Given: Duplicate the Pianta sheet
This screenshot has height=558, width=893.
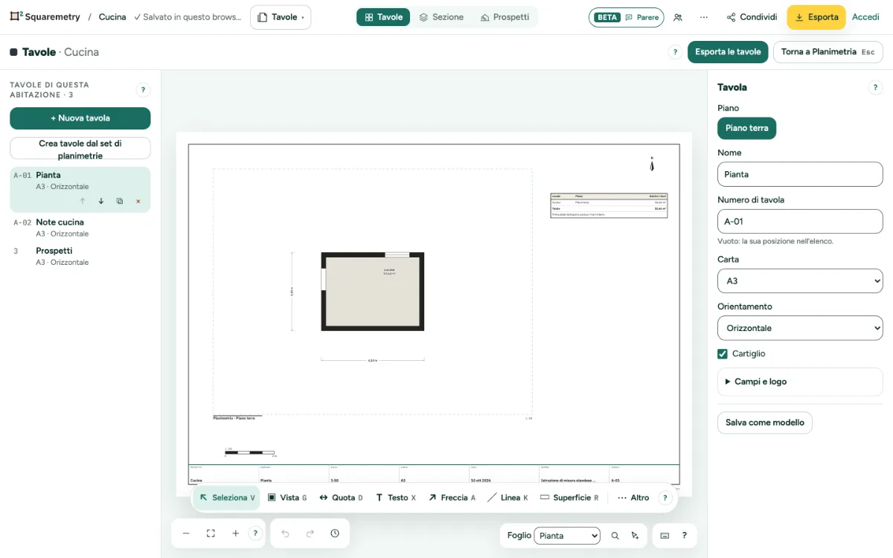Looking at the screenshot, I should click(120, 202).
